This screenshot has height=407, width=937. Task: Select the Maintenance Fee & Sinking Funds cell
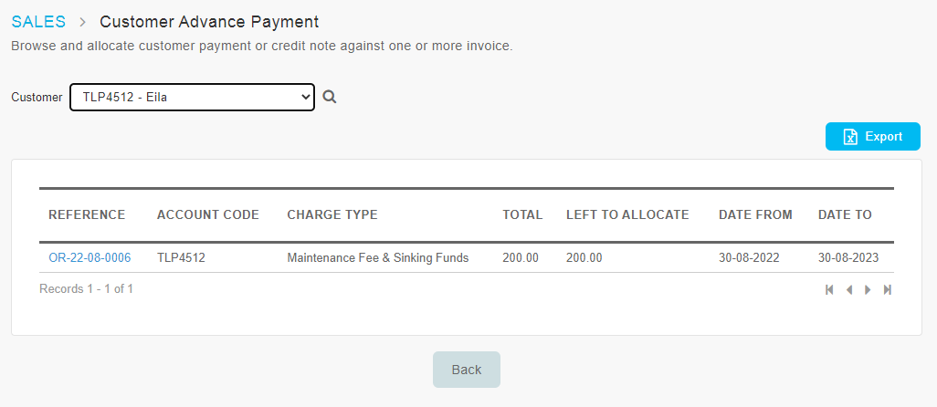click(x=378, y=258)
